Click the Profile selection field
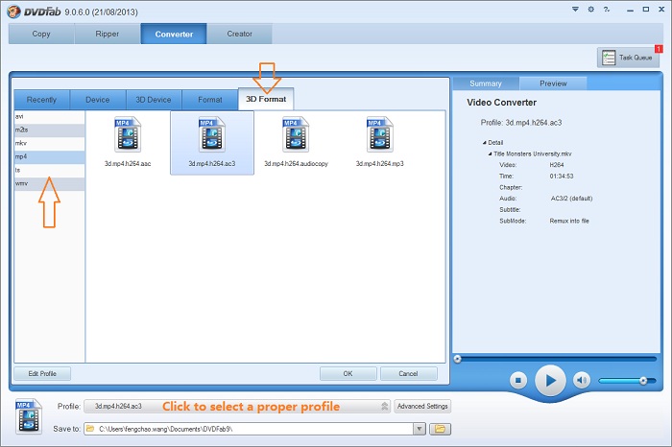This screenshot has height=447, width=672. (x=237, y=406)
